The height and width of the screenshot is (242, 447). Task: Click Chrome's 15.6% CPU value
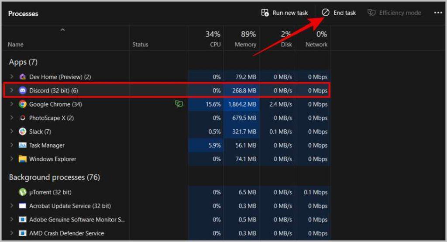tap(213, 104)
